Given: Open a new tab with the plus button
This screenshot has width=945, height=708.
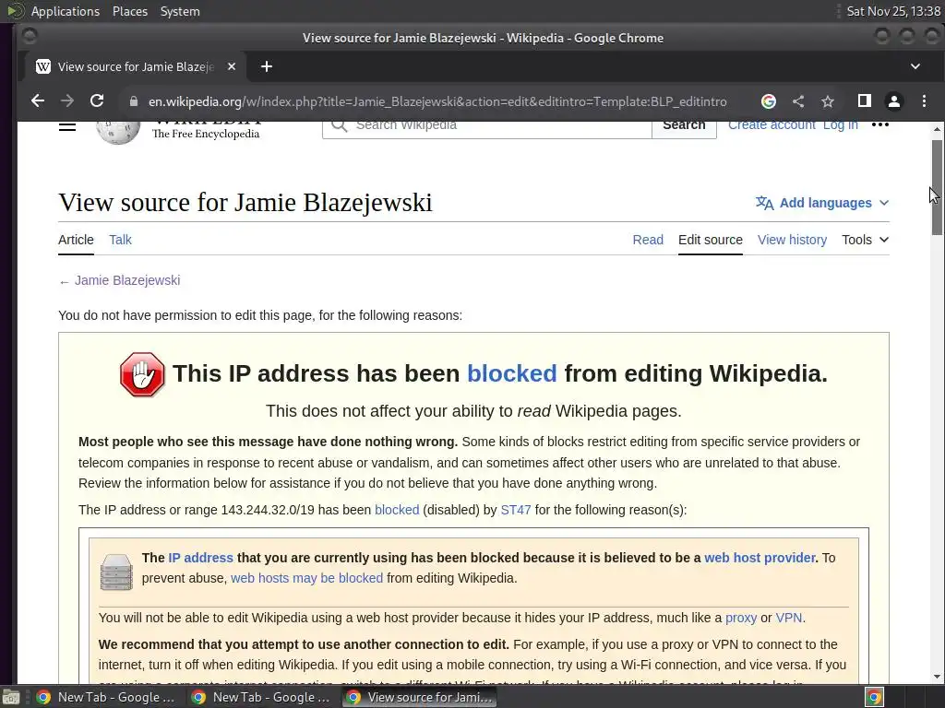Looking at the screenshot, I should (267, 66).
